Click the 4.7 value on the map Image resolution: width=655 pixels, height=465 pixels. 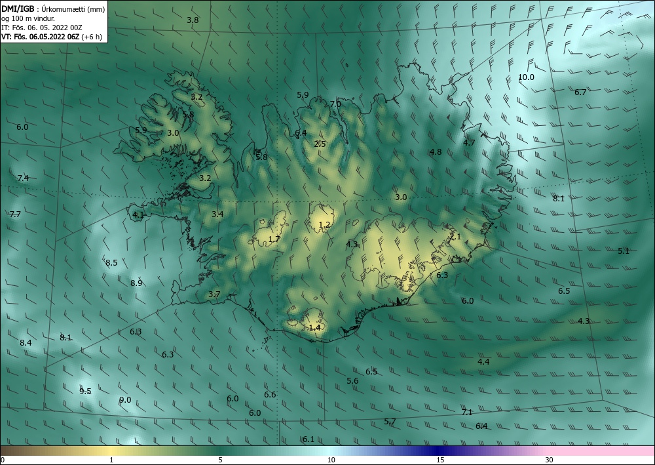469,143
